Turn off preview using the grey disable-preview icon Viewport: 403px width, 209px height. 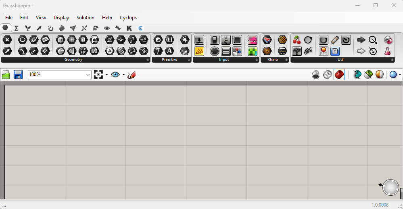click(x=316, y=74)
